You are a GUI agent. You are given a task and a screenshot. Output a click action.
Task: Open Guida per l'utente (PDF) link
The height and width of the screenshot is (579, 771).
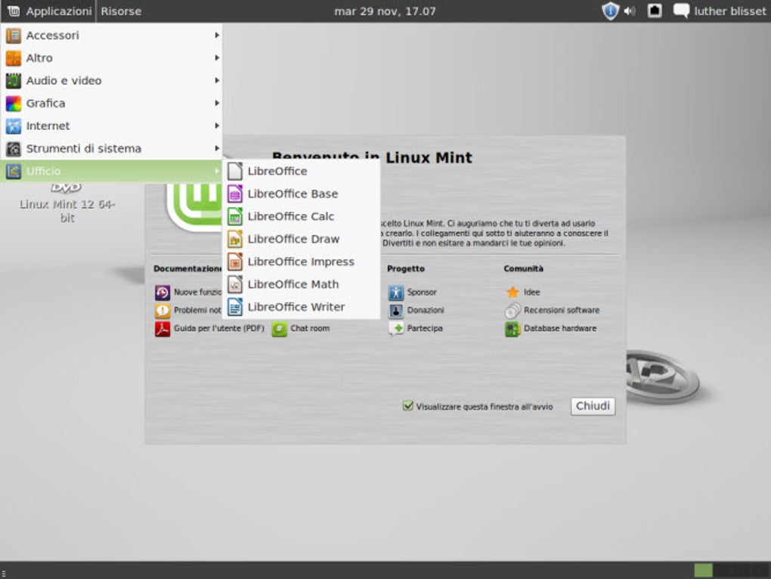[x=218, y=328]
